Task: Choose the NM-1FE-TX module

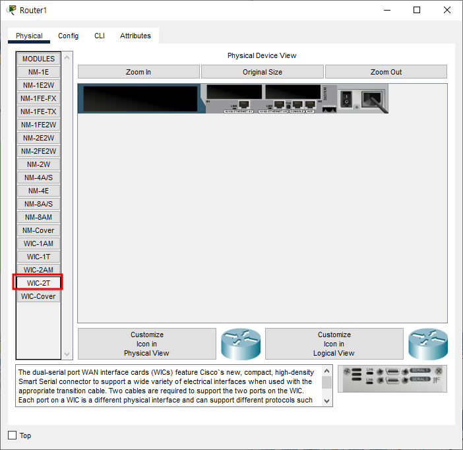Action: click(38, 112)
